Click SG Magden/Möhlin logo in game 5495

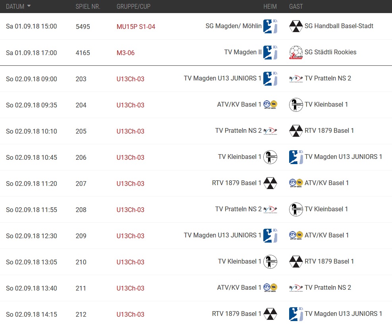[x=270, y=26]
